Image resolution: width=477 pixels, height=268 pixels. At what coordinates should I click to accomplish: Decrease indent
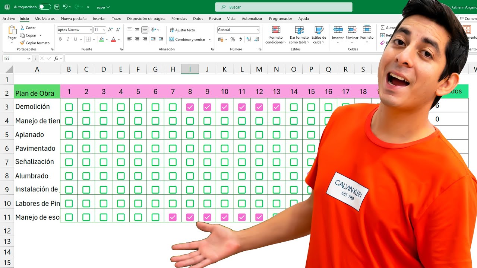154,39
